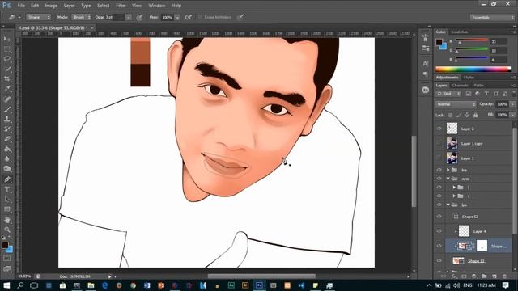Click the red R color slider
Screen dimensions: 518x291
pyautogui.click(x=472, y=40)
